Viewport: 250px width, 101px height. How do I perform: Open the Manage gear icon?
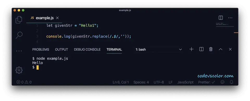[19, 70]
